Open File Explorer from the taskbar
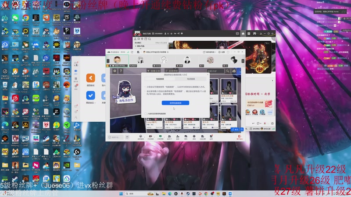 164,193
